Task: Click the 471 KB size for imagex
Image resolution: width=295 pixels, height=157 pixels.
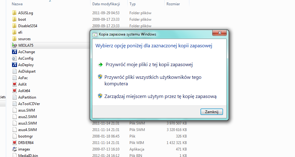Action: click(x=181, y=149)
